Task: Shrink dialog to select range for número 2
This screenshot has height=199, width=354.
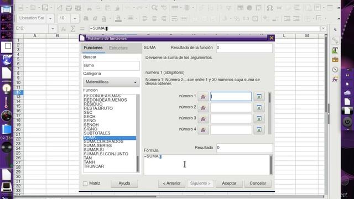Action: (x=259, y=108)
